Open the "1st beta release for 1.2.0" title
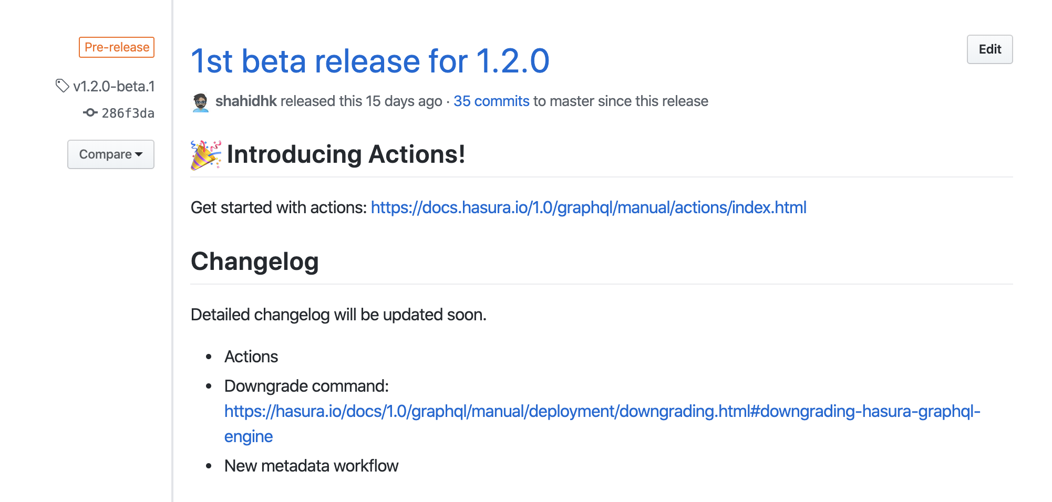This screenshot has height=502, width=1052. click(369, 61)
